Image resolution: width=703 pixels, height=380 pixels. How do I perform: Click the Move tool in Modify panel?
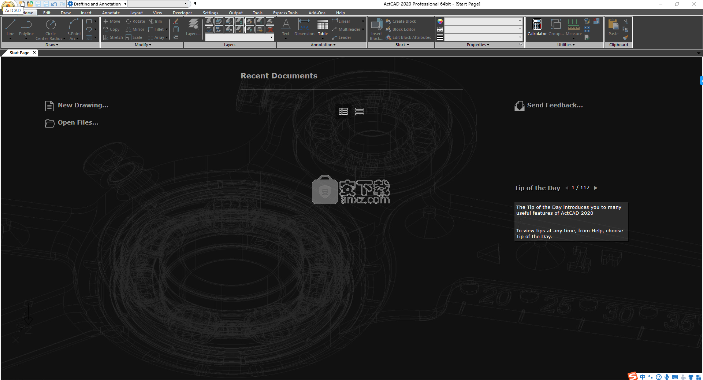112,21
